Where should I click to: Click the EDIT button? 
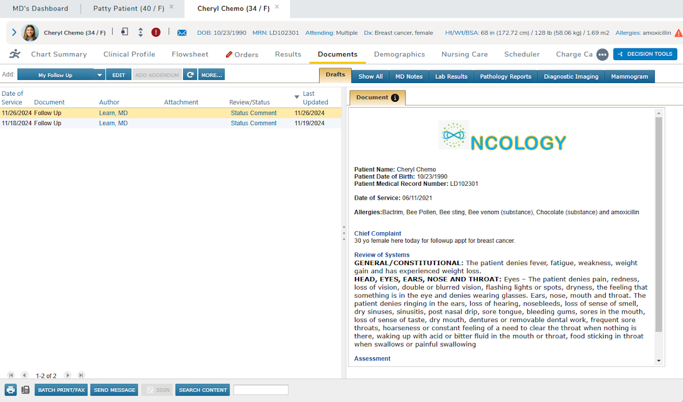point(118,74)
